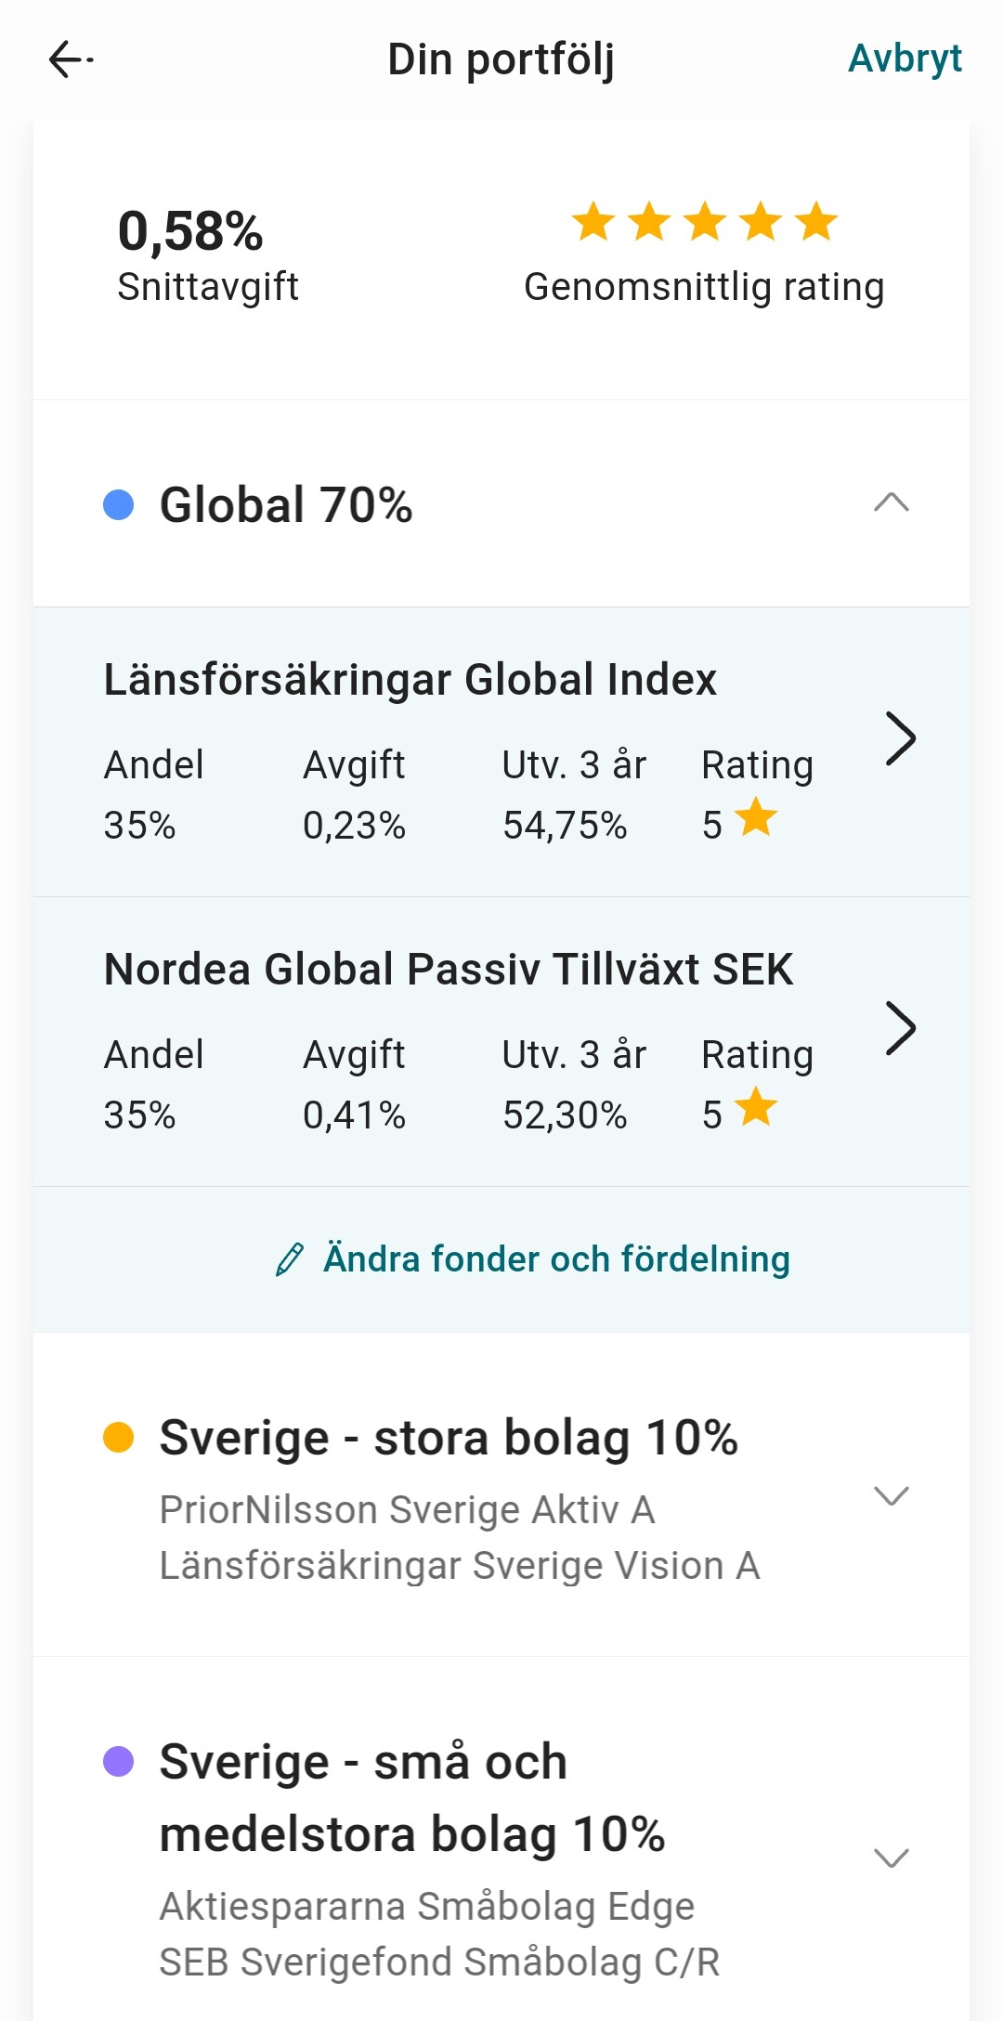Click the purple småbolag category dot

(119, 1761)
